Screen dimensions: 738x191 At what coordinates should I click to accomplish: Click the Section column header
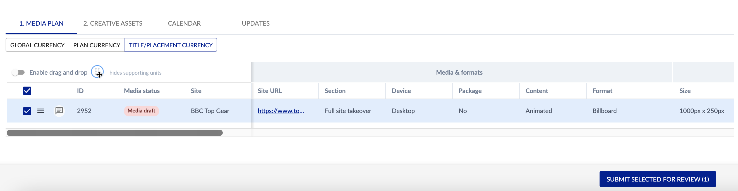(x=335, y=91)
